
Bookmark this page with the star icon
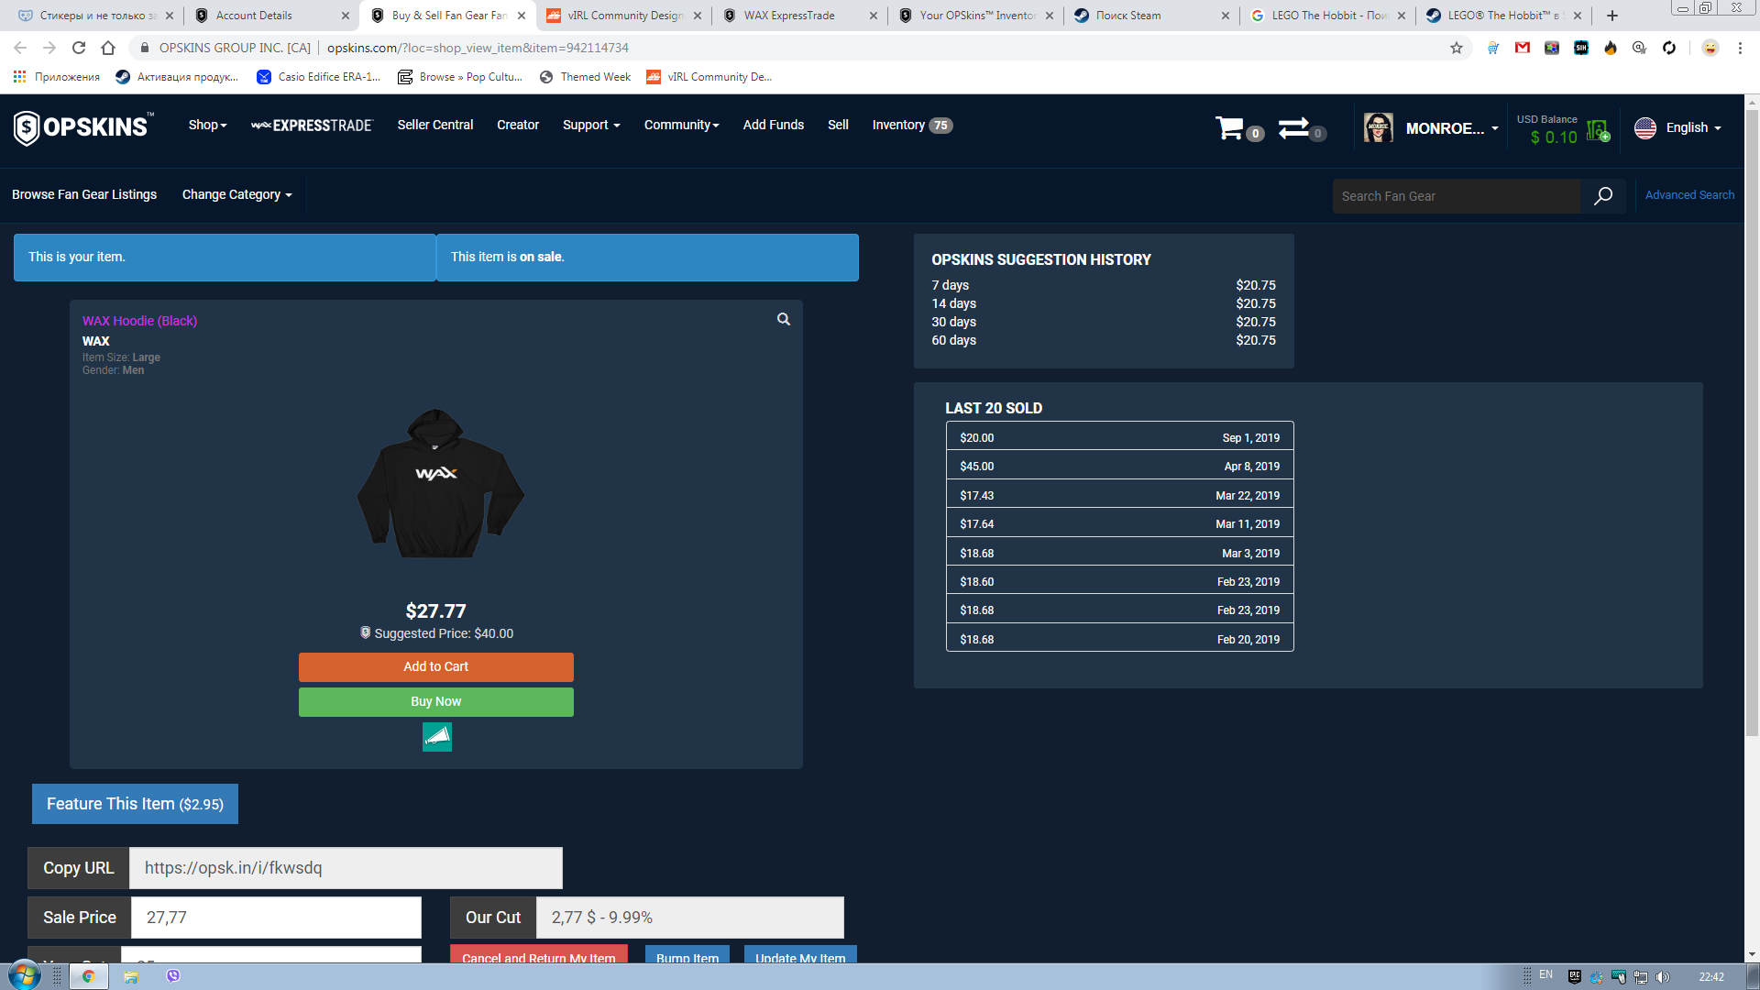pyautogui.click(x=1457, y=48)
